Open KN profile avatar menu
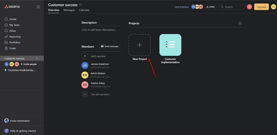The height and width of the screenshot is (135, 277). tap(273, 7)
